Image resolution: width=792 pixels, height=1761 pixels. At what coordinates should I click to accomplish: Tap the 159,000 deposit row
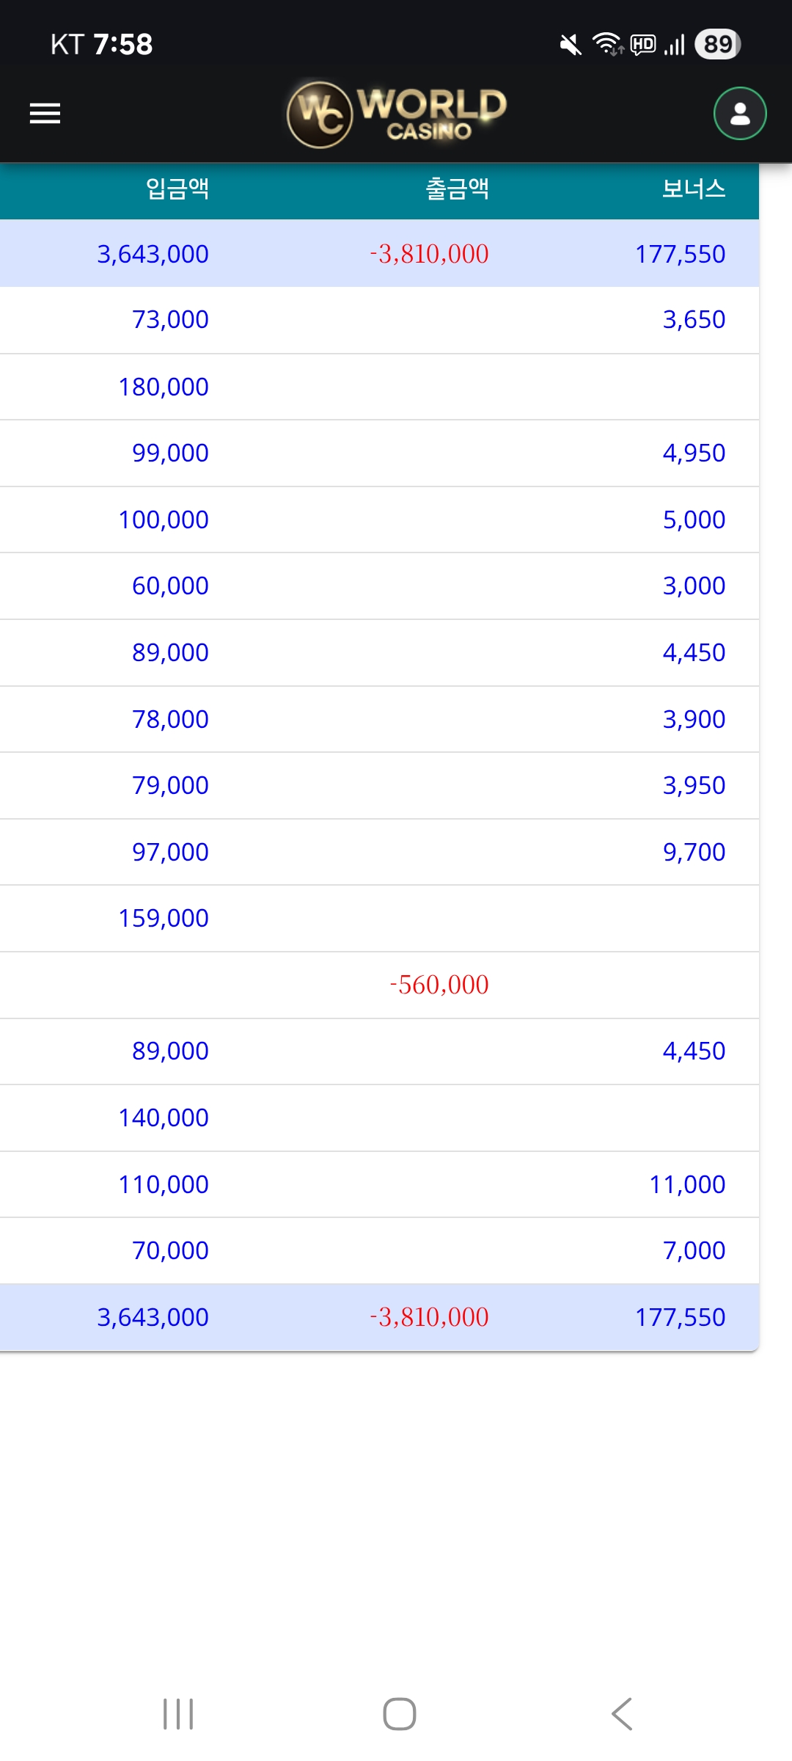(x=164, y=918)
